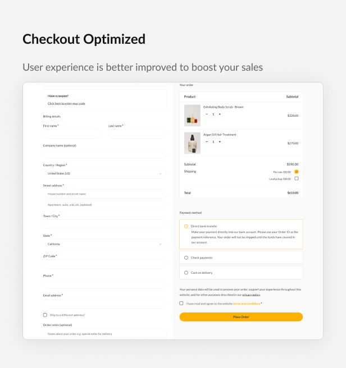Decrease quantity of Argan Oil Hair Treatment
This screenshot has height=368, width=346.
tap(207, 141)
